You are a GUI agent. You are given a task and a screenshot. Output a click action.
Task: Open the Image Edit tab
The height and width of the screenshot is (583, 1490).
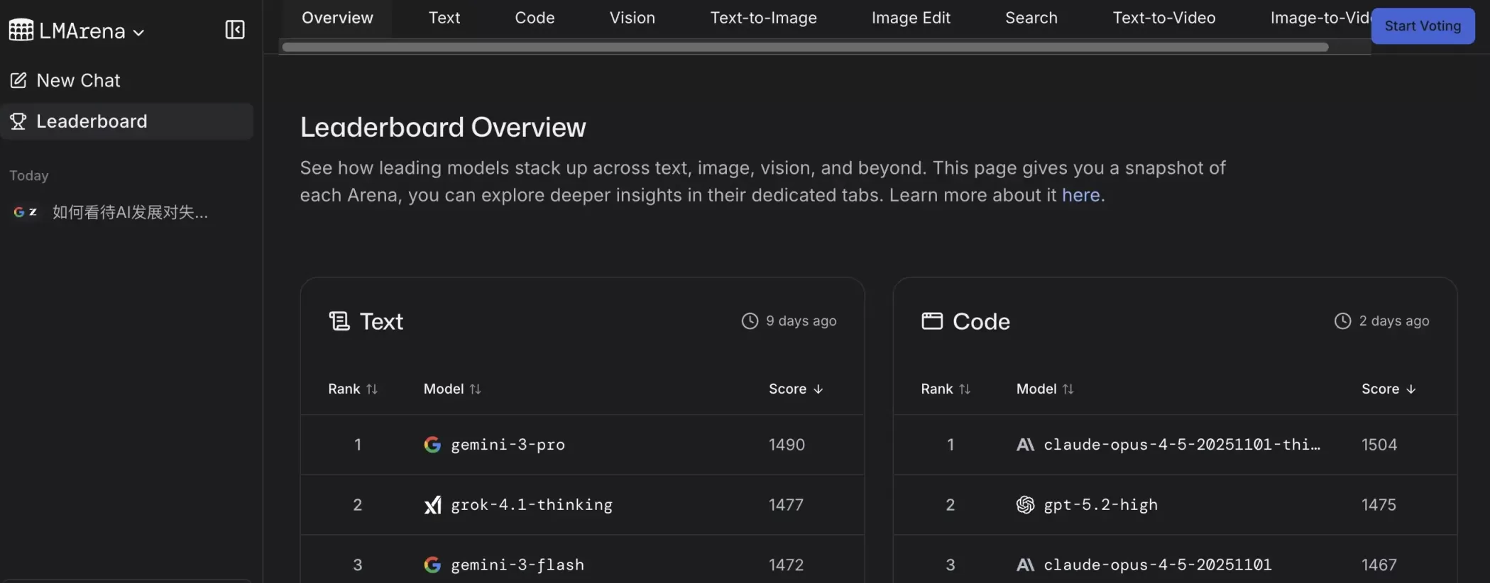tap(911, 18)
